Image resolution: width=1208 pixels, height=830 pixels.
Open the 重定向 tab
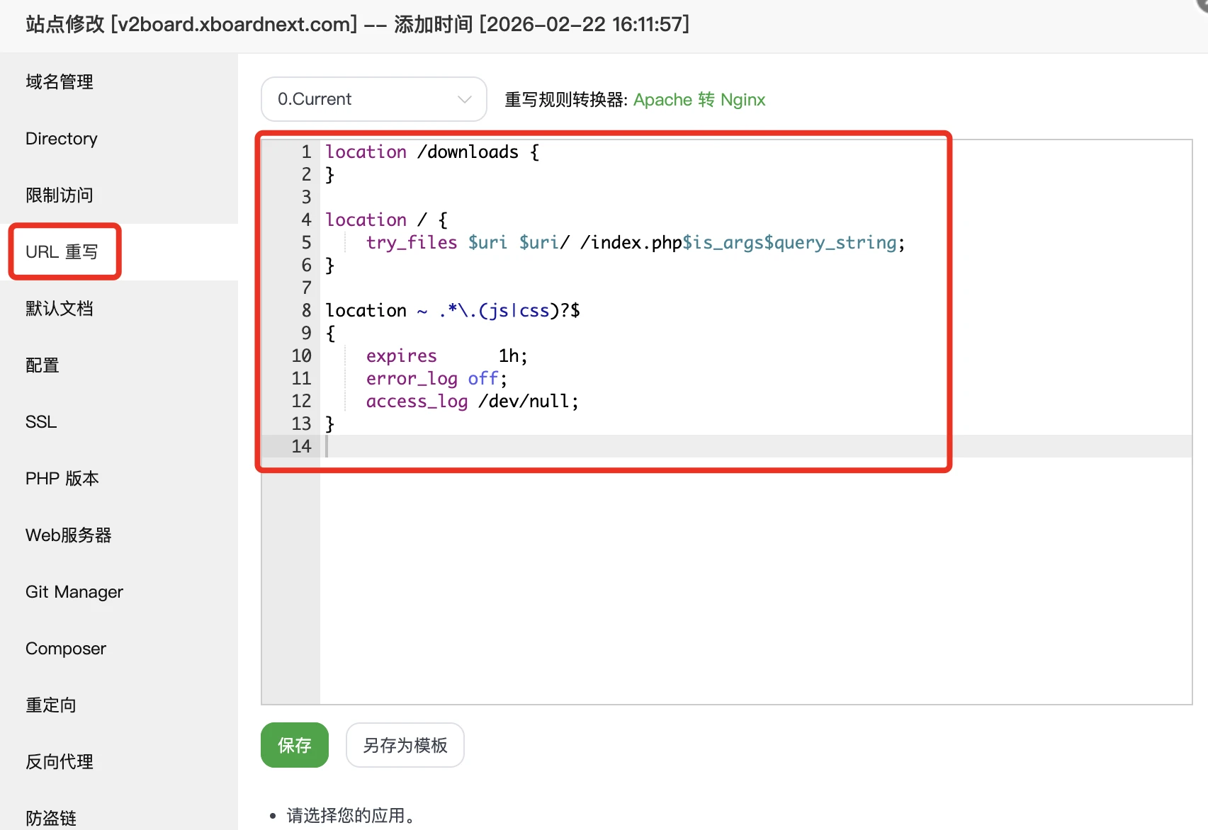(51, 705)
